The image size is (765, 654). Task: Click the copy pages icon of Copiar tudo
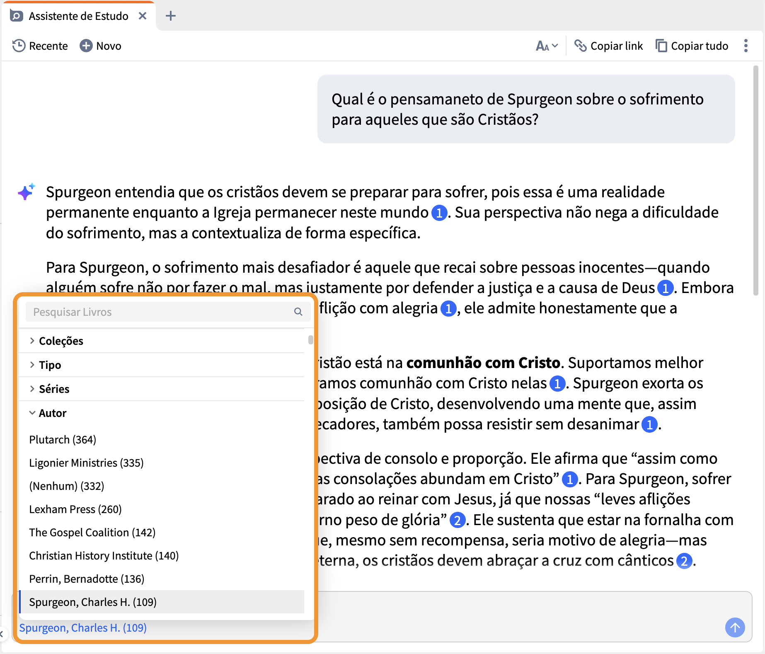[x=661, y=46]
